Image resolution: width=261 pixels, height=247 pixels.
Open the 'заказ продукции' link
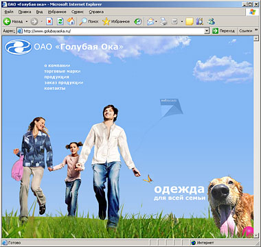(64, 82)
